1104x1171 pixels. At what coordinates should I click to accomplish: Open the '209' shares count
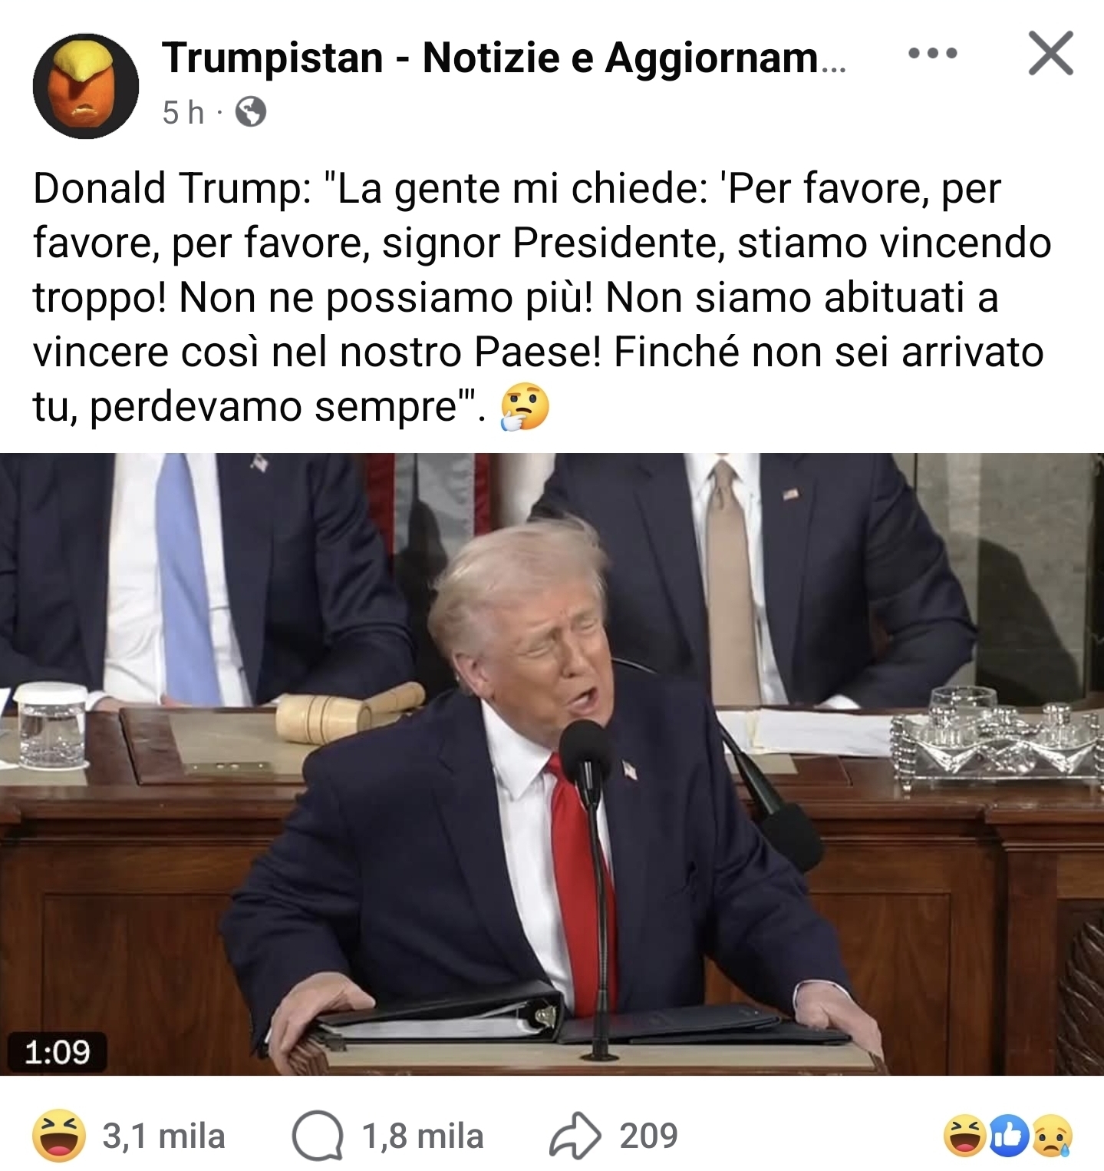[649, 1136]
